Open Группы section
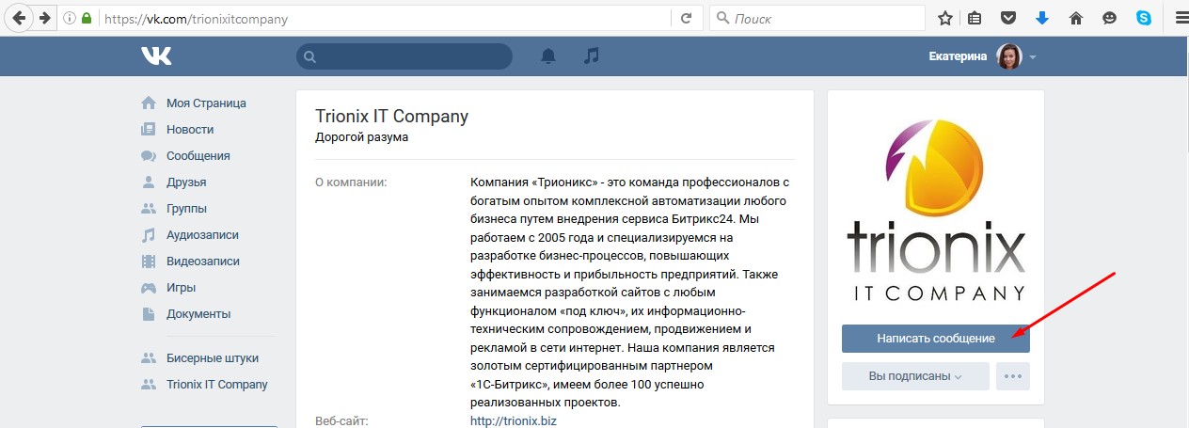 (186, 208)
